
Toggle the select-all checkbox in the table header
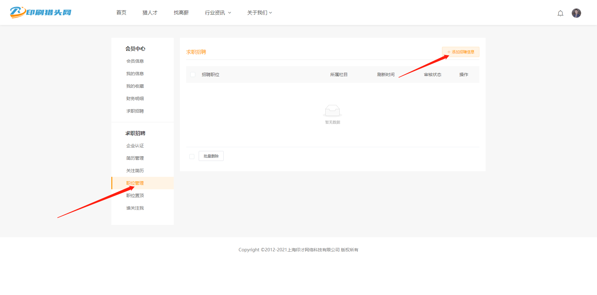coord(192,74)
